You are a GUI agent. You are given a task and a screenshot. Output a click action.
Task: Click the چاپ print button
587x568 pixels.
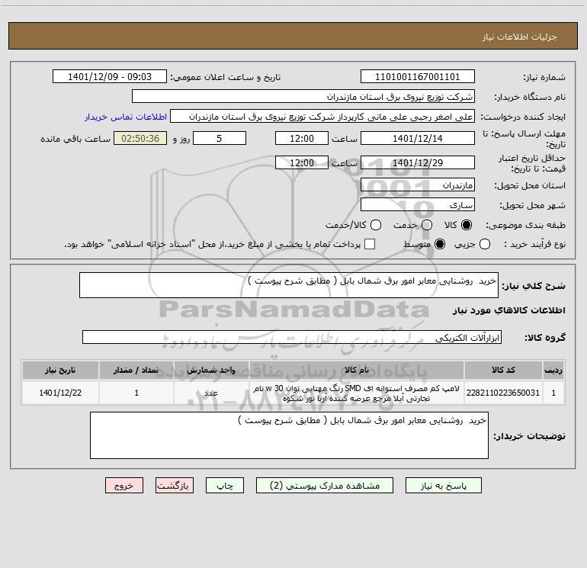click(x=225, y=486)
